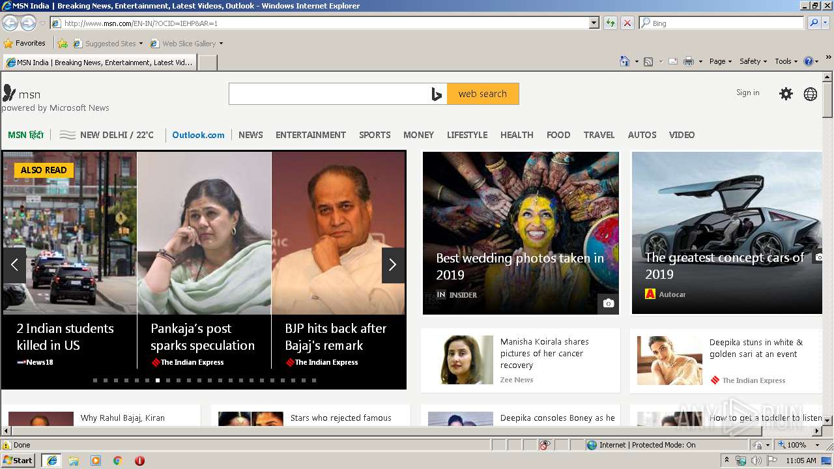Screen dimensions: 834x469
Task: Click the Bing search magnifier icon
Action: click(x=814, y=23)
